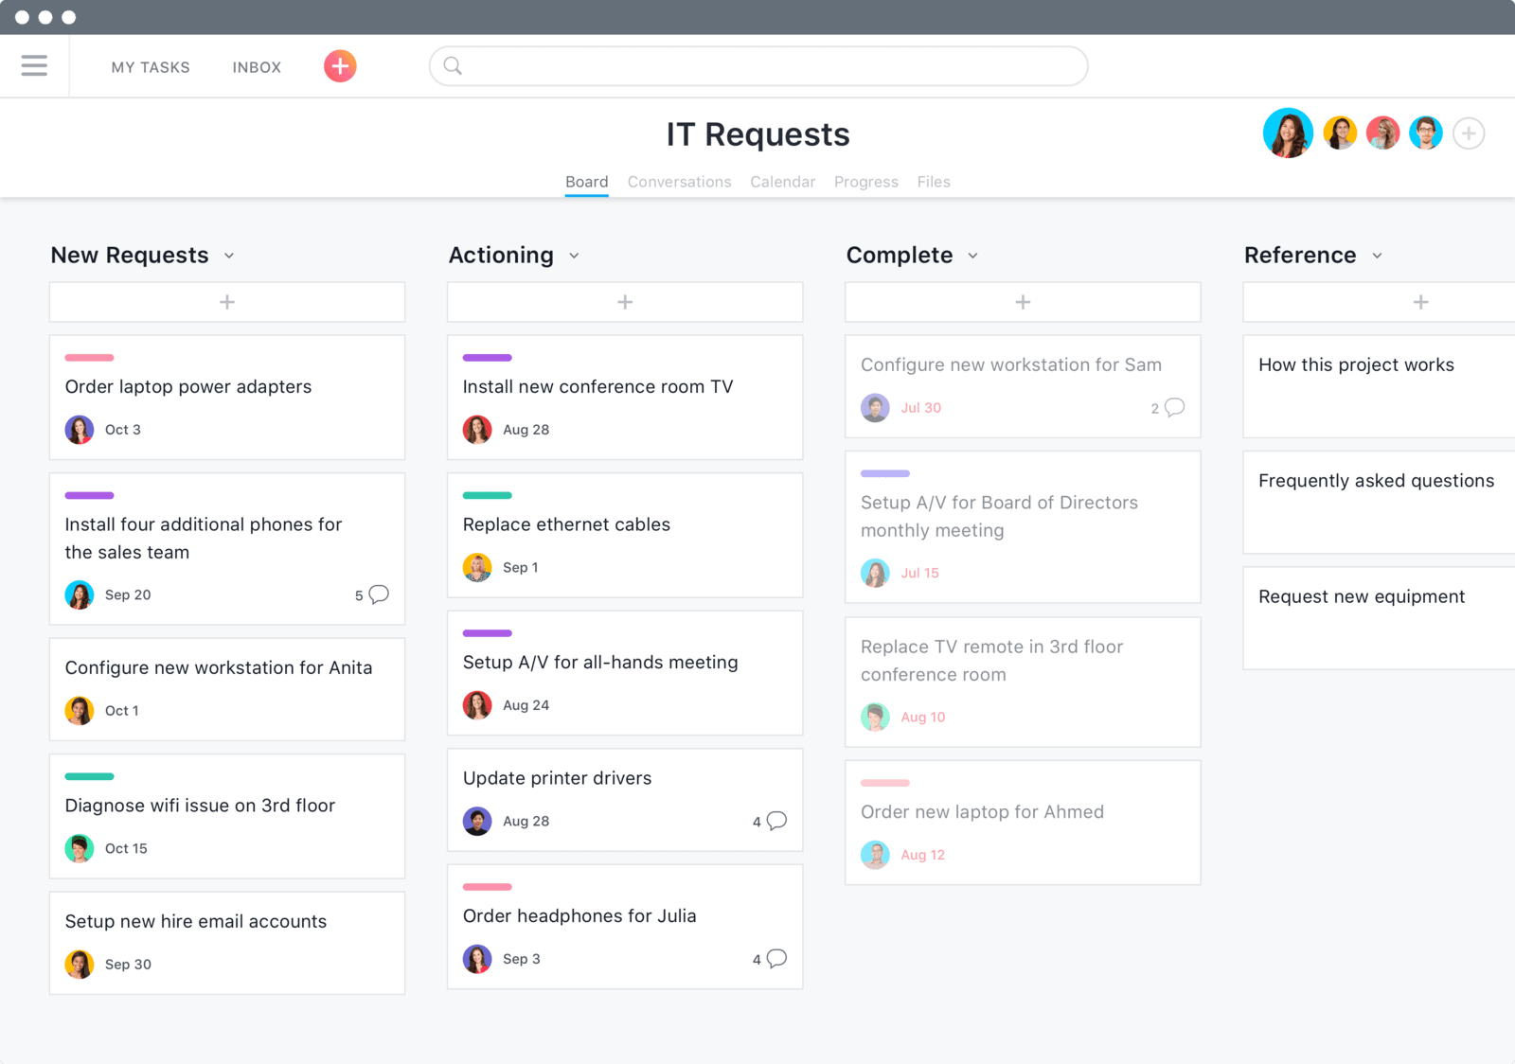Expand the New Requests column options
1515x1064 pixels.
(x=228, y=256)
